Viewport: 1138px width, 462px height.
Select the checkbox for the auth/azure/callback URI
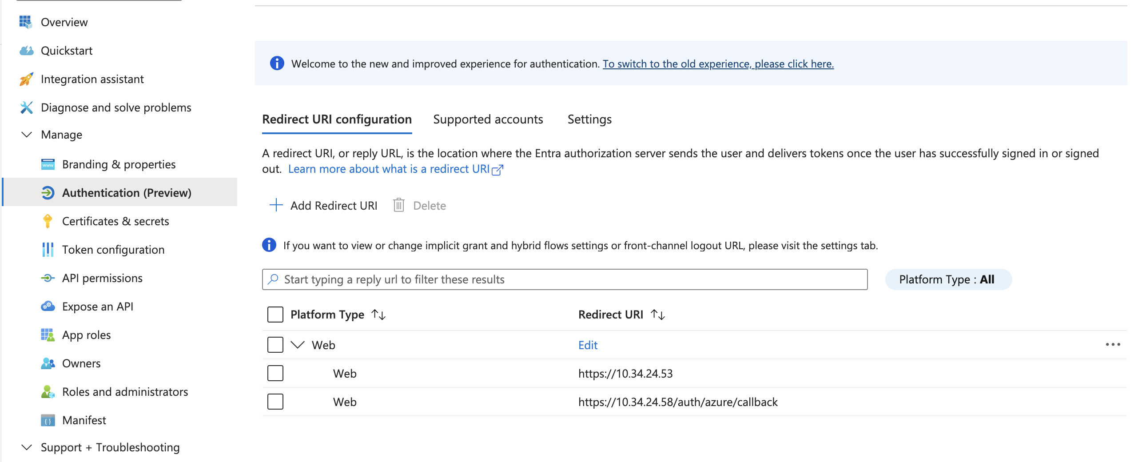click(275, 402)
